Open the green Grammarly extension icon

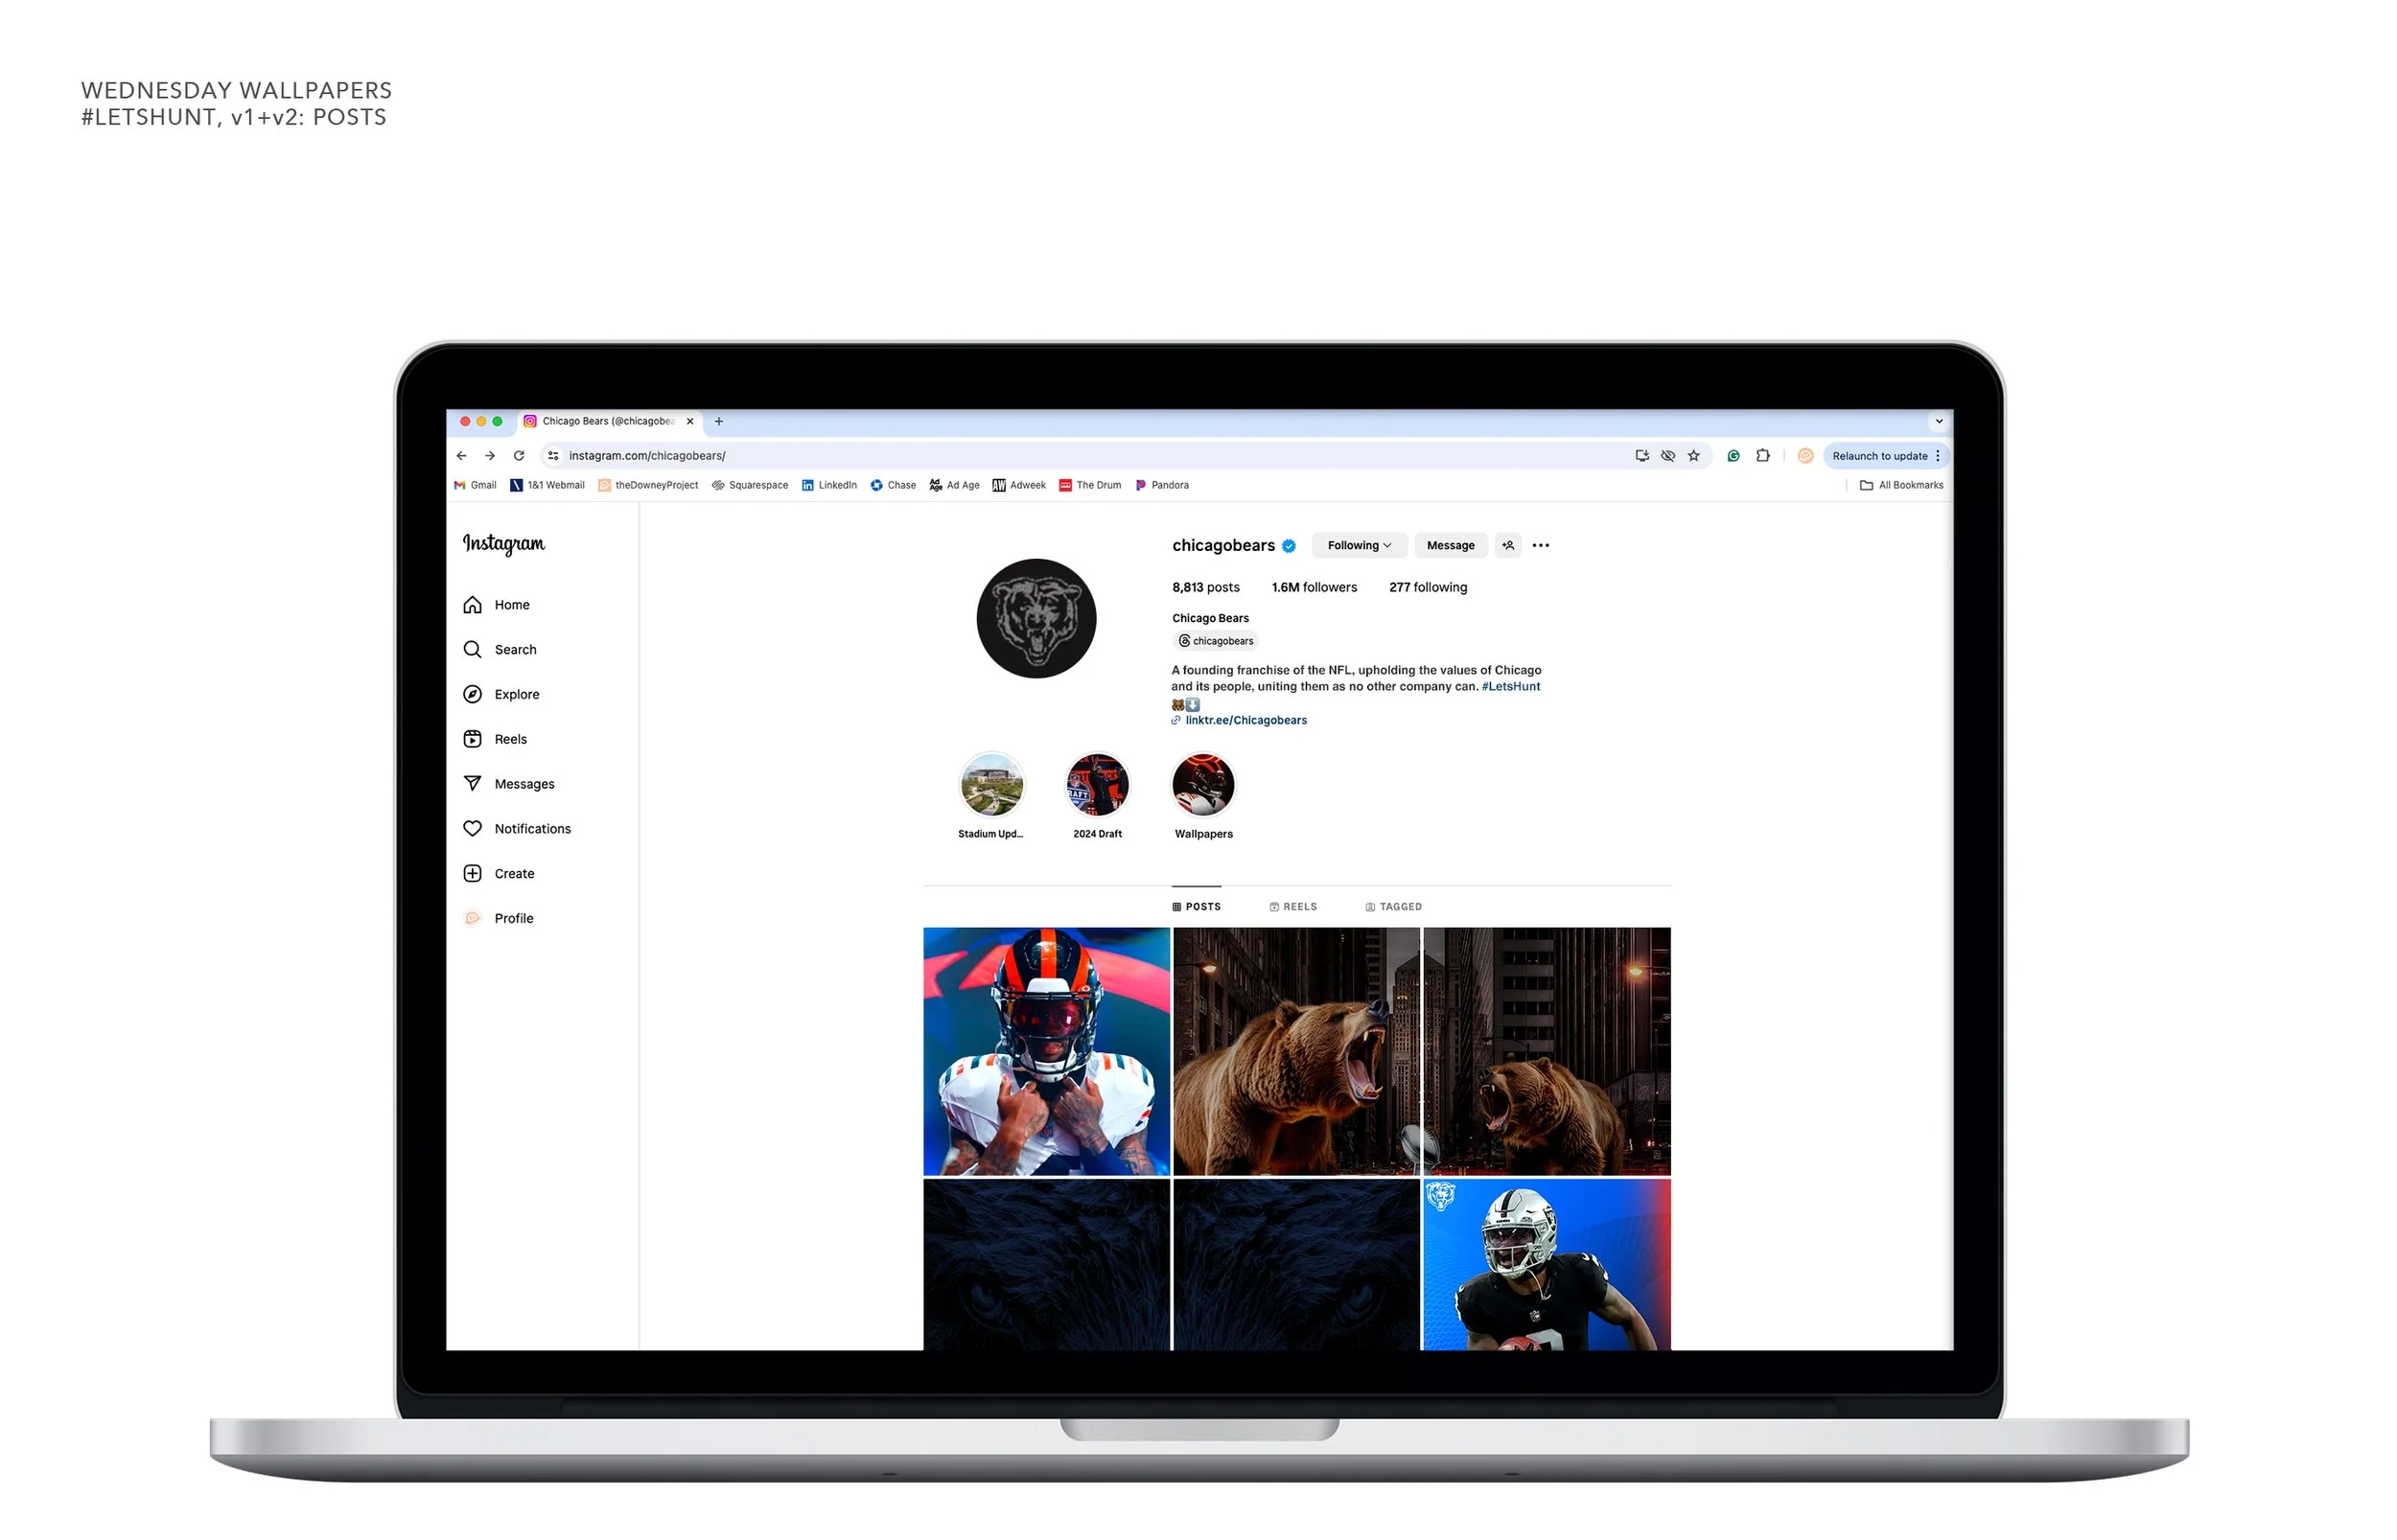(x=1734, y=456)
